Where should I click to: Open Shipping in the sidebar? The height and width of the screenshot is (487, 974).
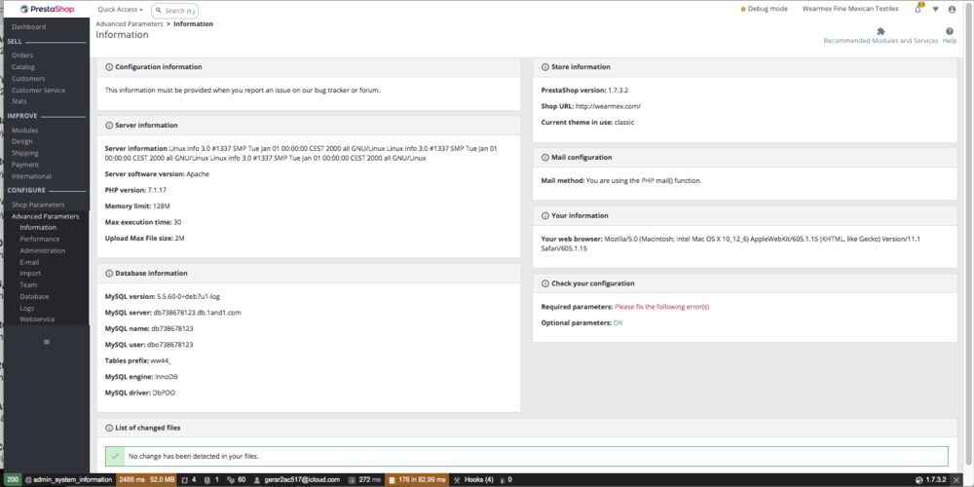pyautogui.click(x=25, y=153)
